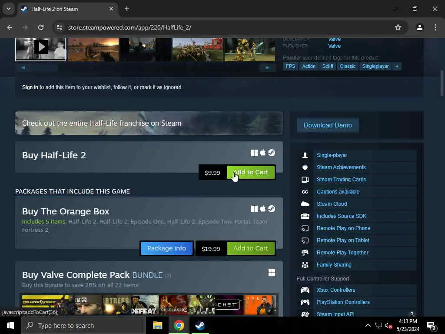Select the Singleplayer tag
Viewport: 445px width, 334px height.
pyautogui.click(x=375, y=66)
